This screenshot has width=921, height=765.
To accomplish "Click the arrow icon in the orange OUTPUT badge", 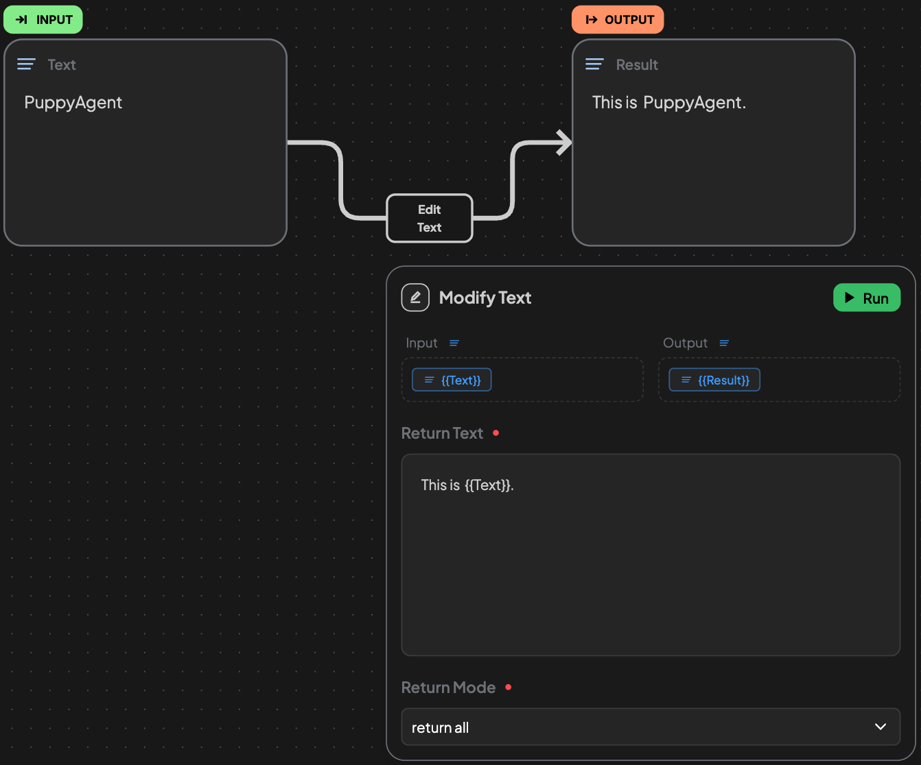I will click(591, 20).
